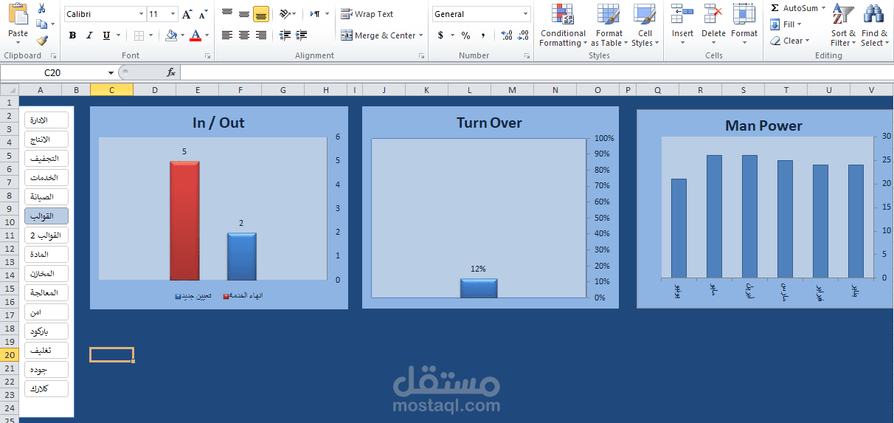Click the المخازن department button
This screenshot has height=423, width=894.
[x=46, y=274]
